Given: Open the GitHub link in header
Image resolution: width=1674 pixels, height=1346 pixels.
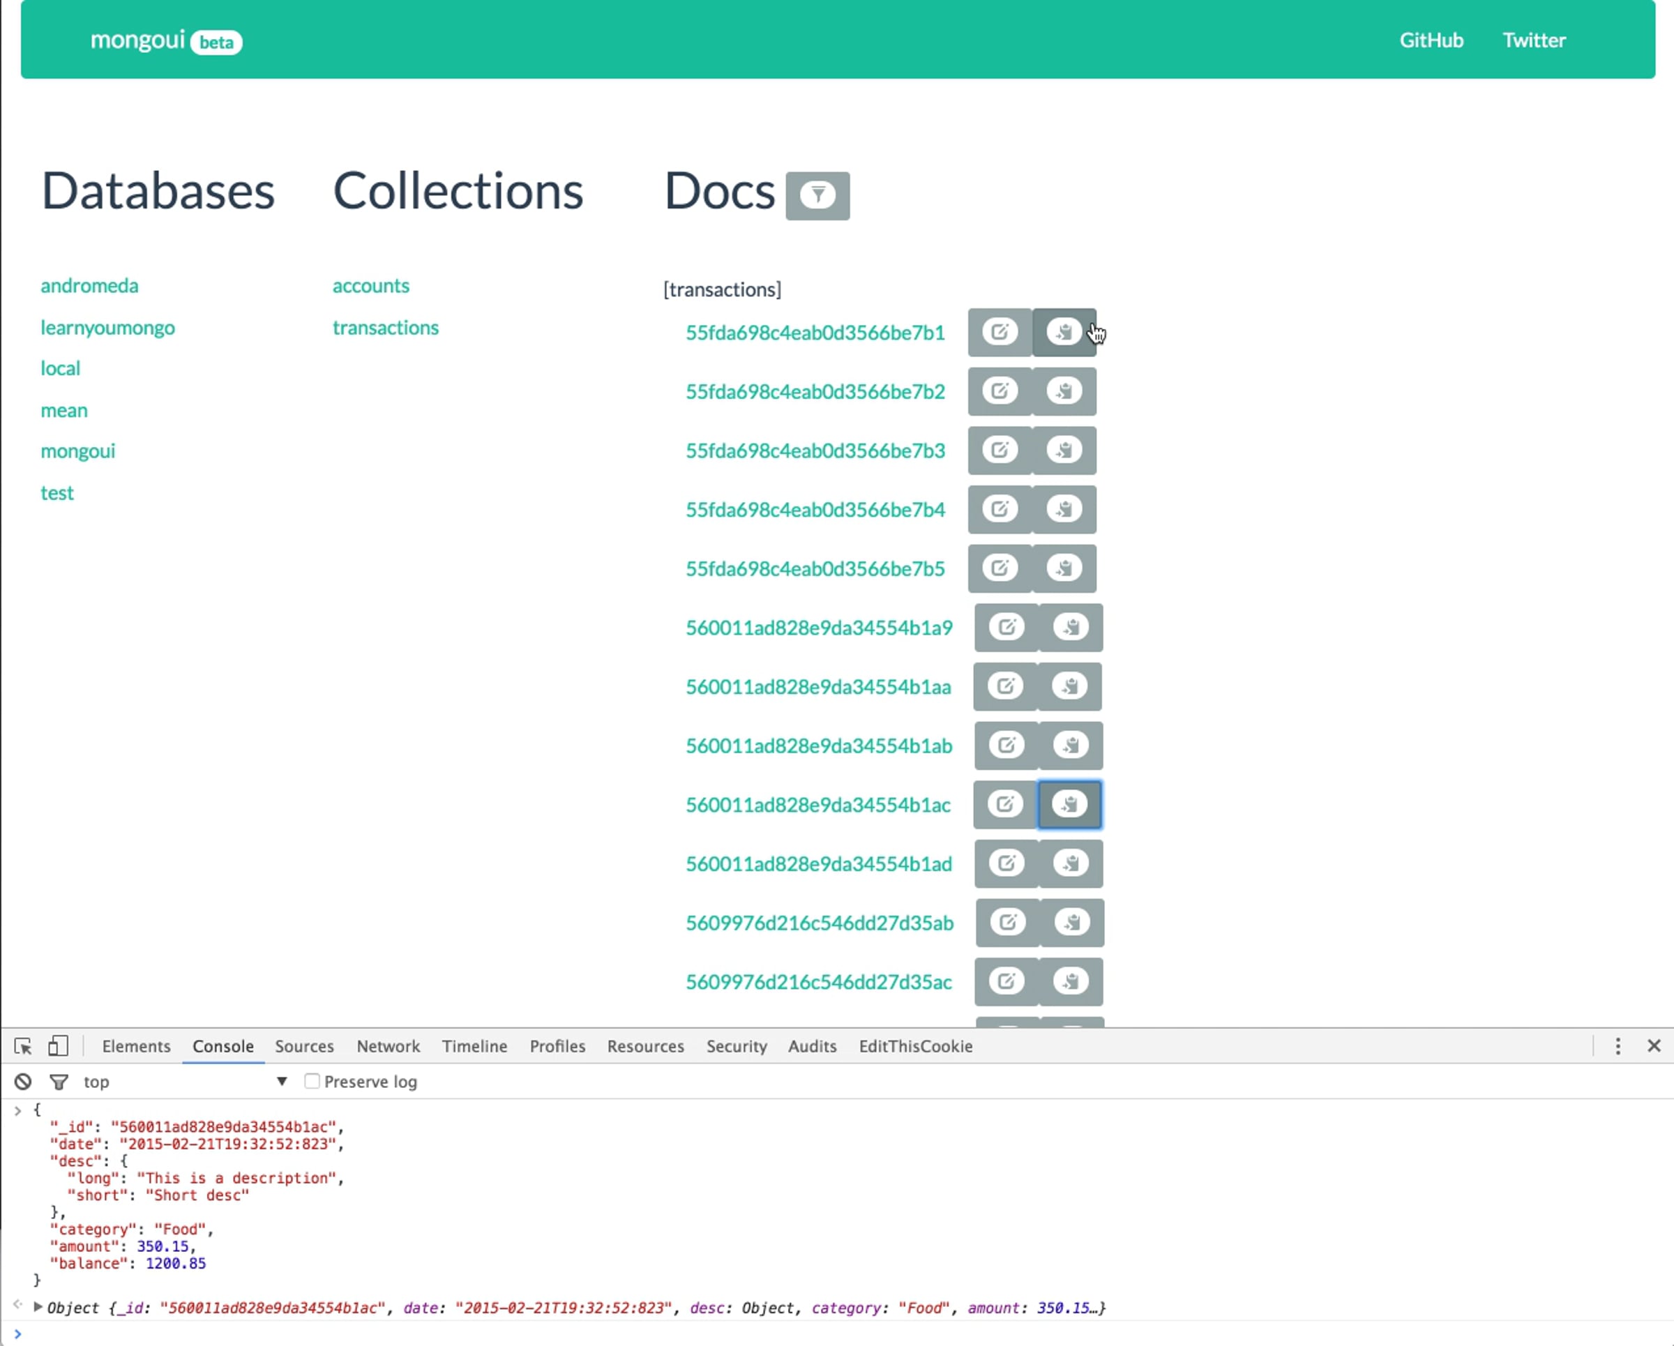Looking at the screenshot, I should [x=1431, y=40].
